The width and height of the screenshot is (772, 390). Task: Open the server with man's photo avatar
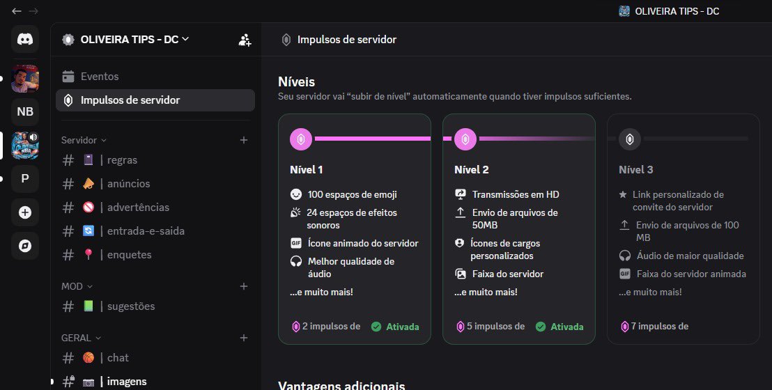[x=25, y=78]
